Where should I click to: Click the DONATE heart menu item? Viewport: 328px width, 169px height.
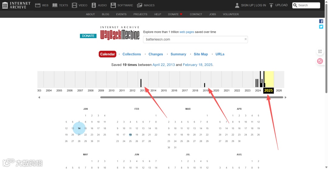175,14
